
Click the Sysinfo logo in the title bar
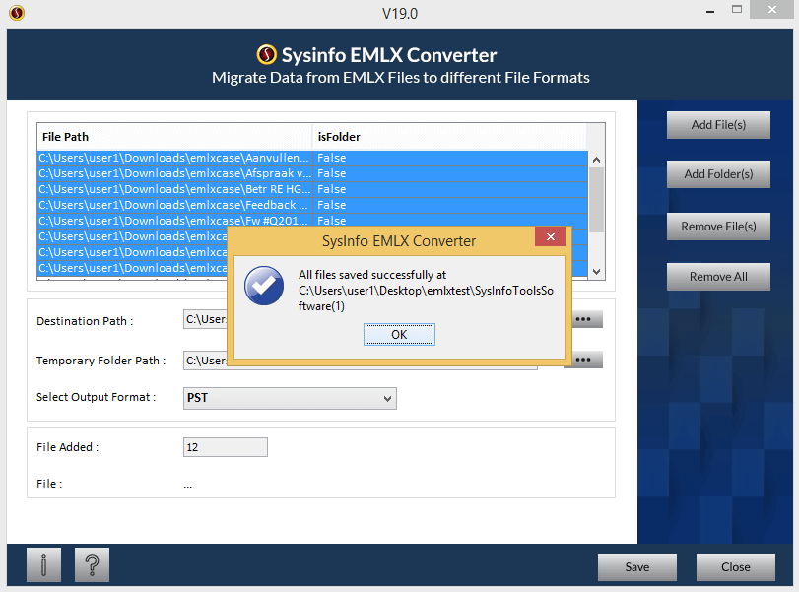pos(17,12)
